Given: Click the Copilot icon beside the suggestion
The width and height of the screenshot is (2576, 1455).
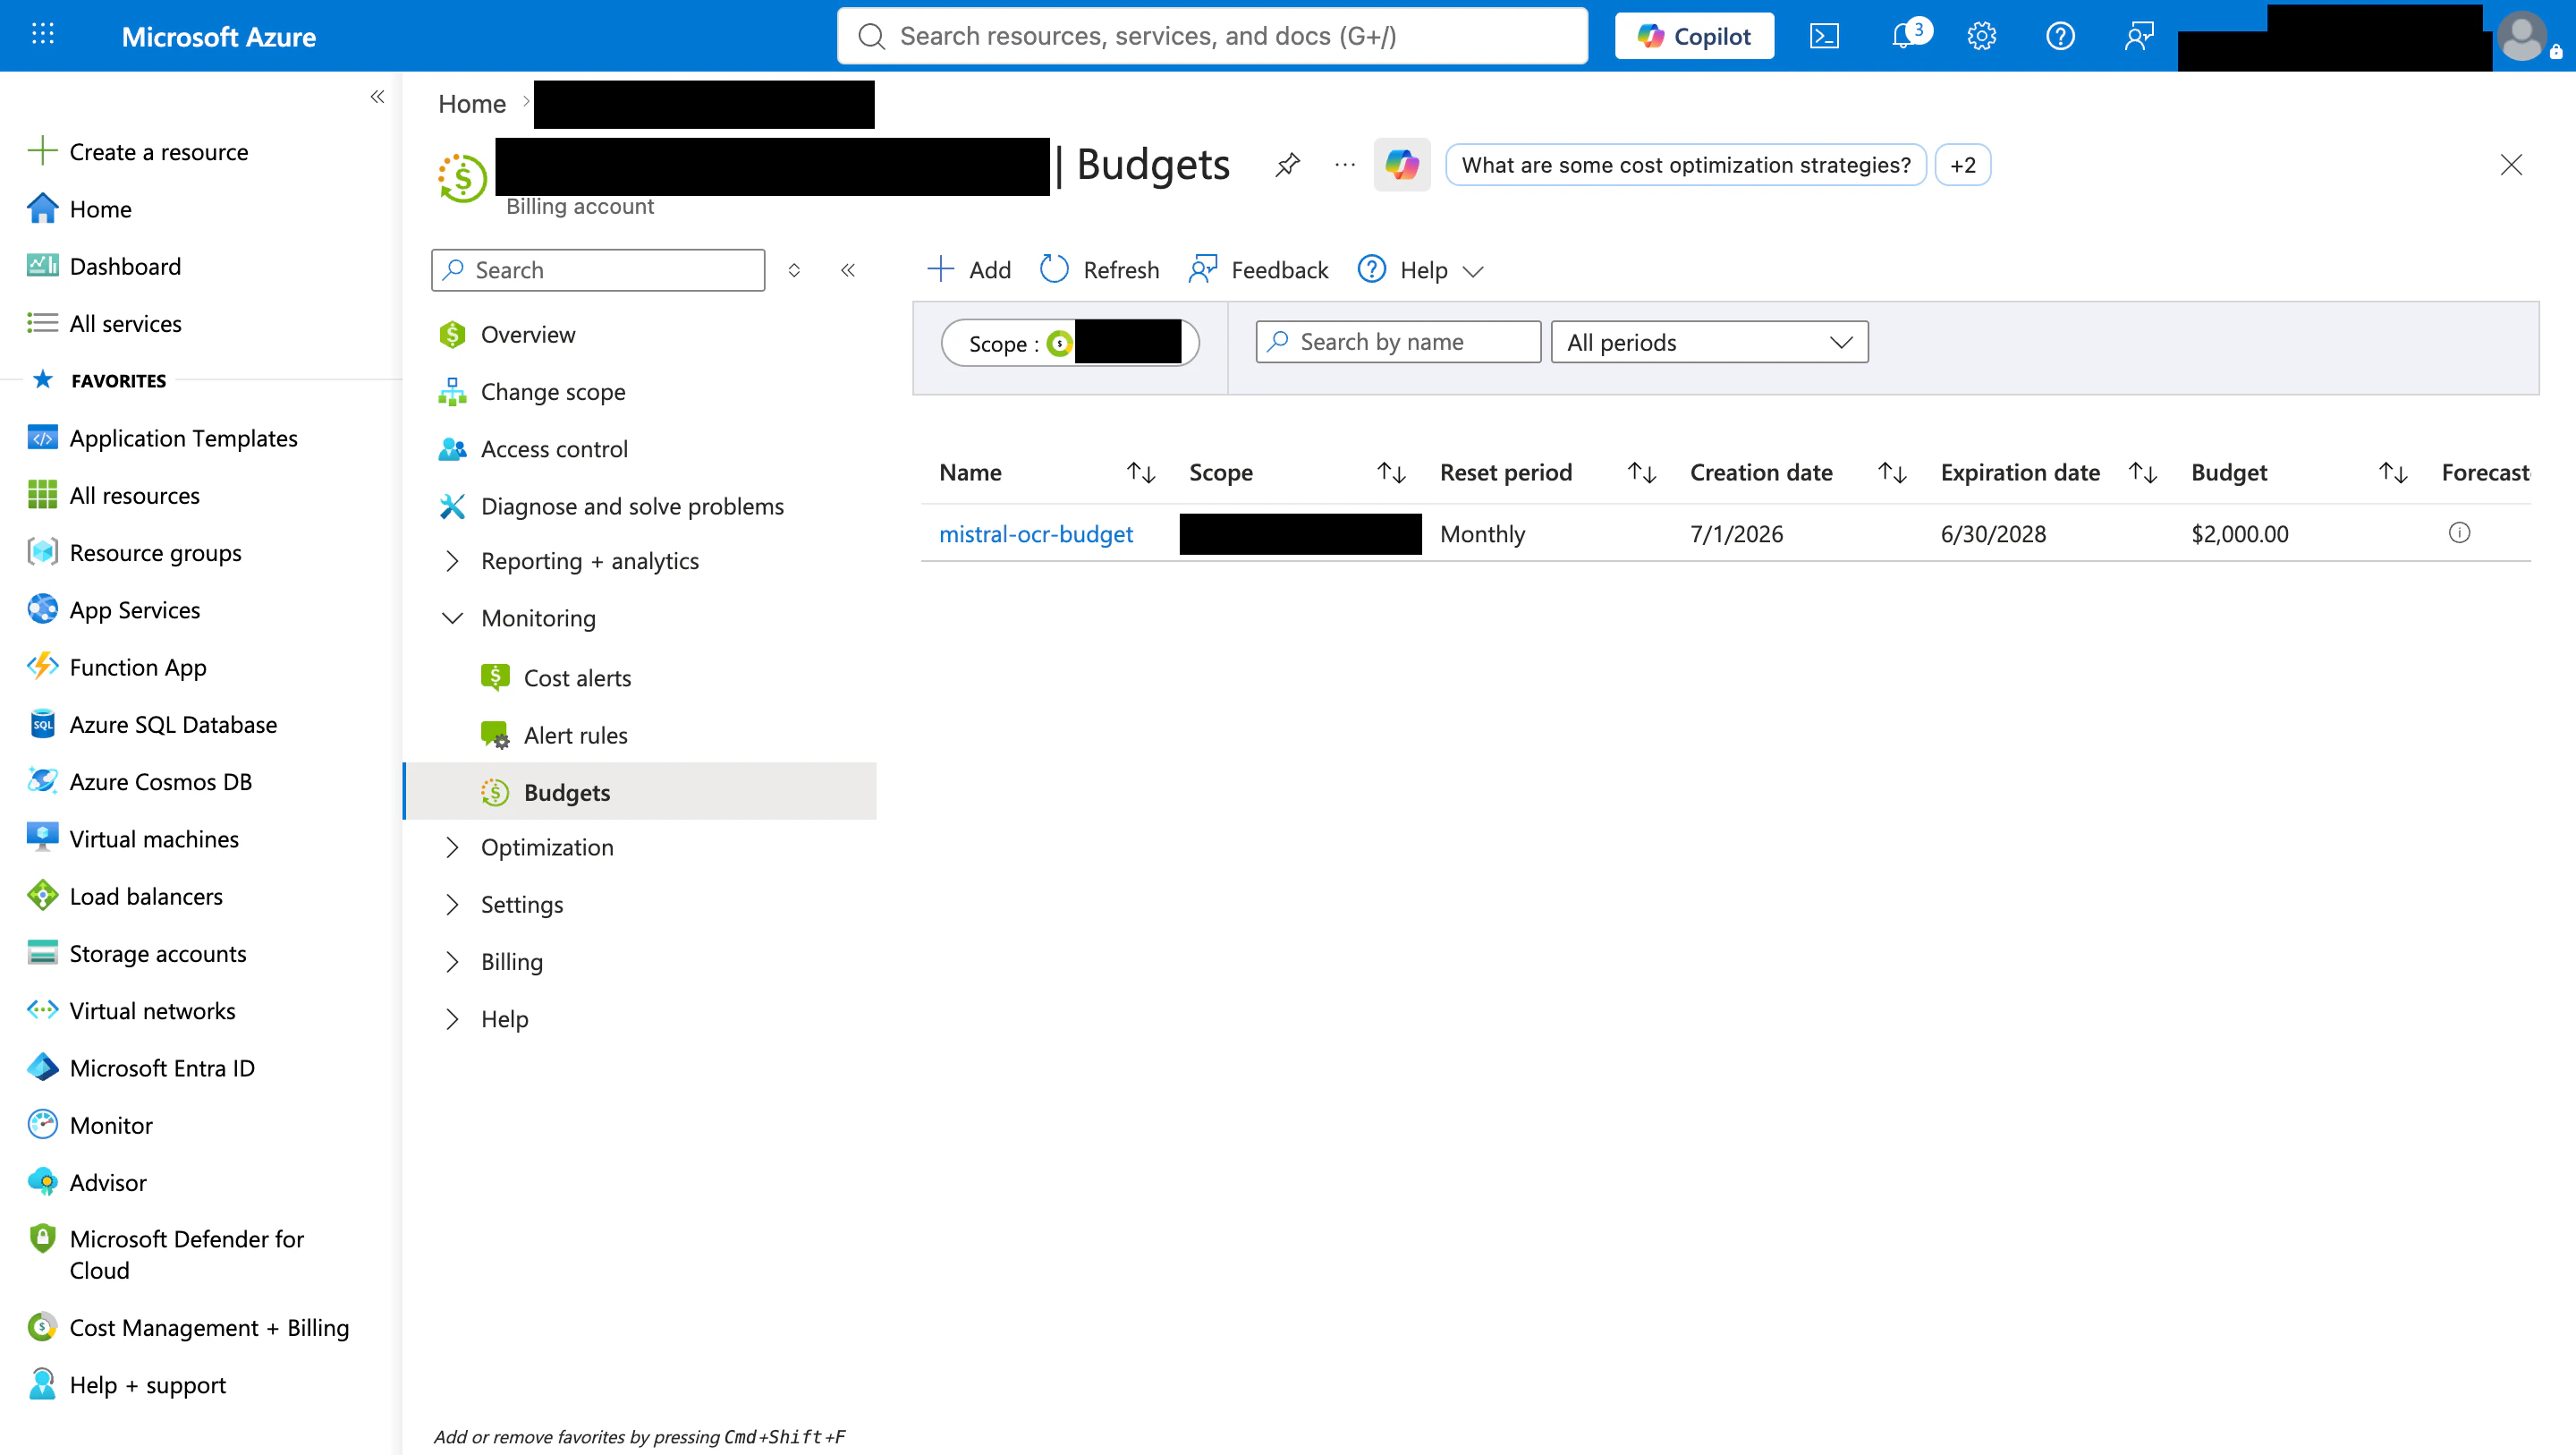Looking at the screenshot, I should tap(1402, 166).
